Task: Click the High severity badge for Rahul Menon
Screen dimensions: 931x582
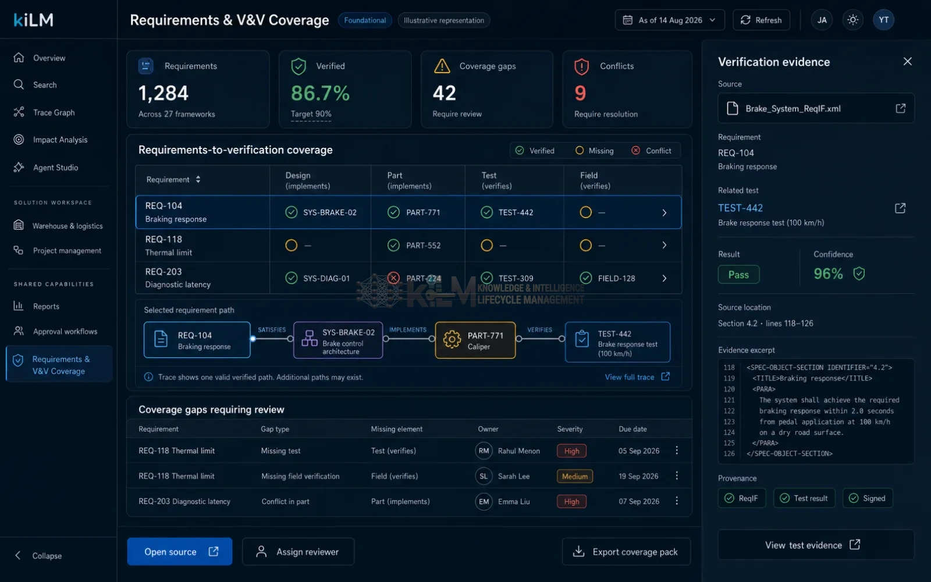Action: [x=571, y=451]
